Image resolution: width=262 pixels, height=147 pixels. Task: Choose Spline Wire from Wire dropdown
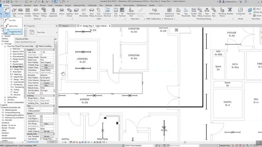point(13,26)
